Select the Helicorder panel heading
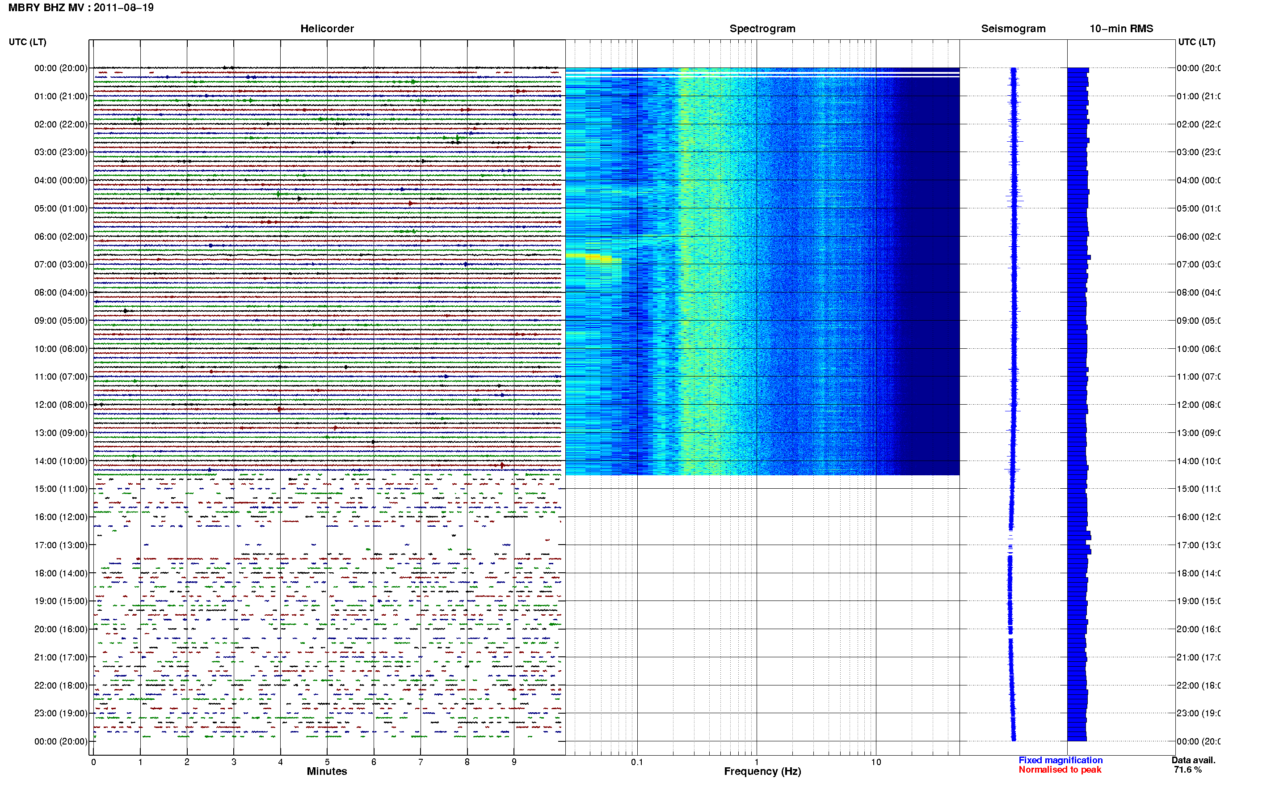Viewport: 1271px width, 795px height. pos(327,29)
